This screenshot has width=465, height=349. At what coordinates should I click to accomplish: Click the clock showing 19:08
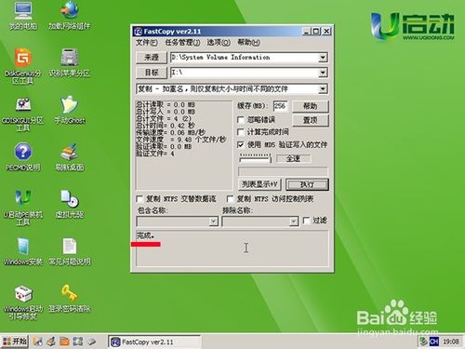coord(451,342)
